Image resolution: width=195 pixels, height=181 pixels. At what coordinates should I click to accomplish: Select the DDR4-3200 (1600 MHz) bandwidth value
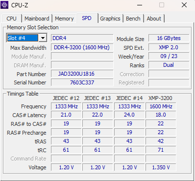point(82,47)
